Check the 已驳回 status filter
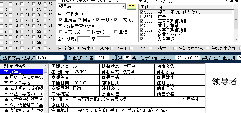 131,48
